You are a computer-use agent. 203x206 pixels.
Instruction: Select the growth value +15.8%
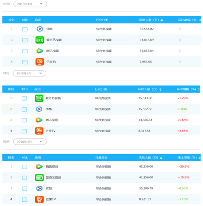[x=183, y=178]
